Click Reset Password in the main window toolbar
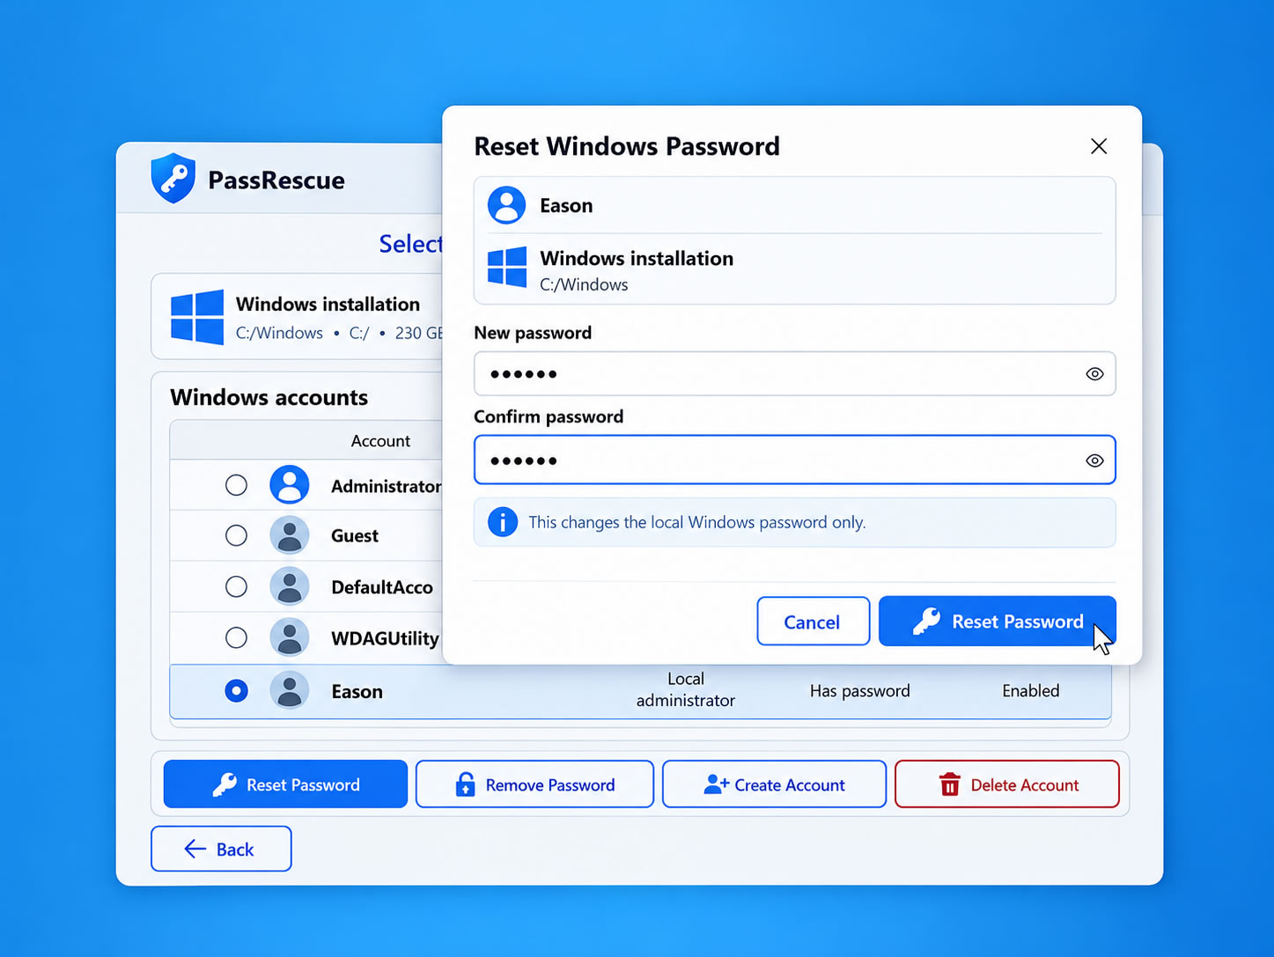Image resolution: width=1274 pixels, height=957 pixels. [x=285, y=784]
